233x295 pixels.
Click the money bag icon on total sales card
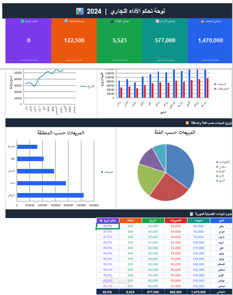202,21
